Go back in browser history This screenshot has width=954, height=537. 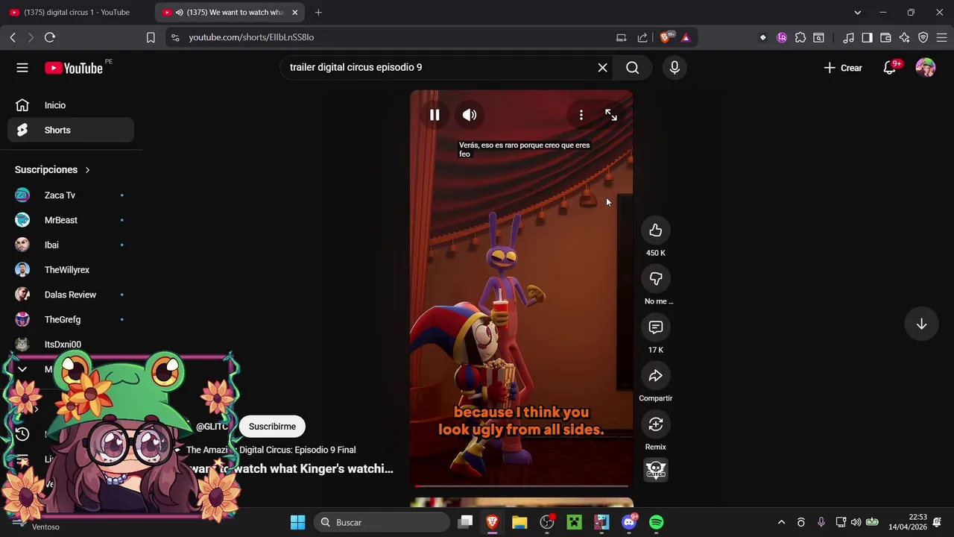pyautogui.click(x=13, y=37)
